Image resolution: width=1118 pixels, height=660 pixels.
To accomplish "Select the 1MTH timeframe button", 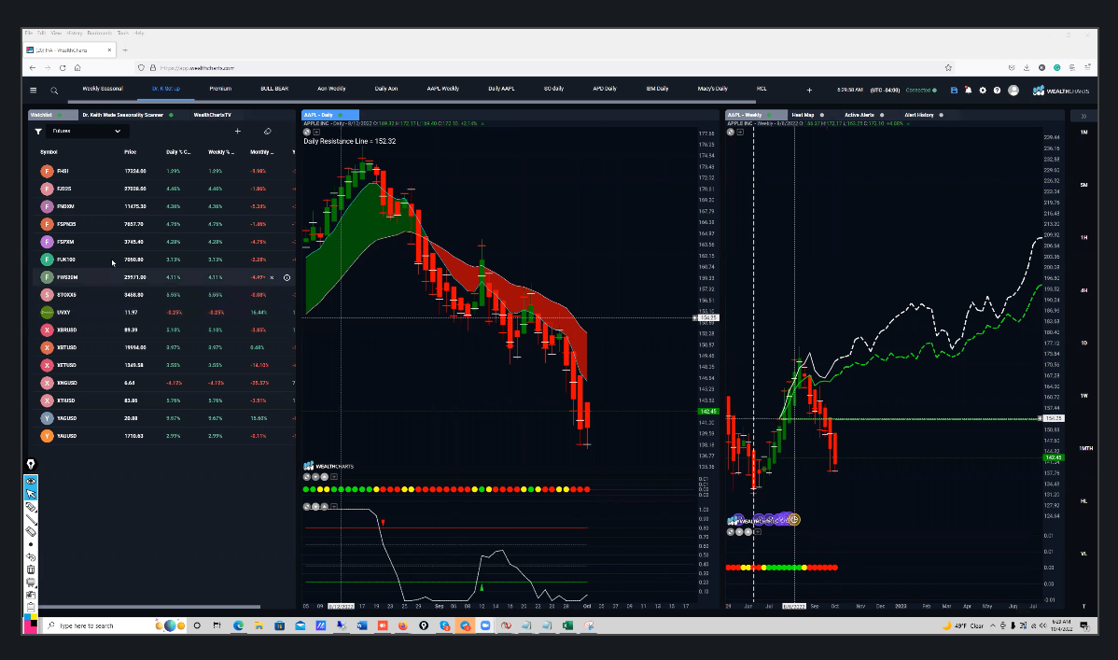I will (1086, 448).
